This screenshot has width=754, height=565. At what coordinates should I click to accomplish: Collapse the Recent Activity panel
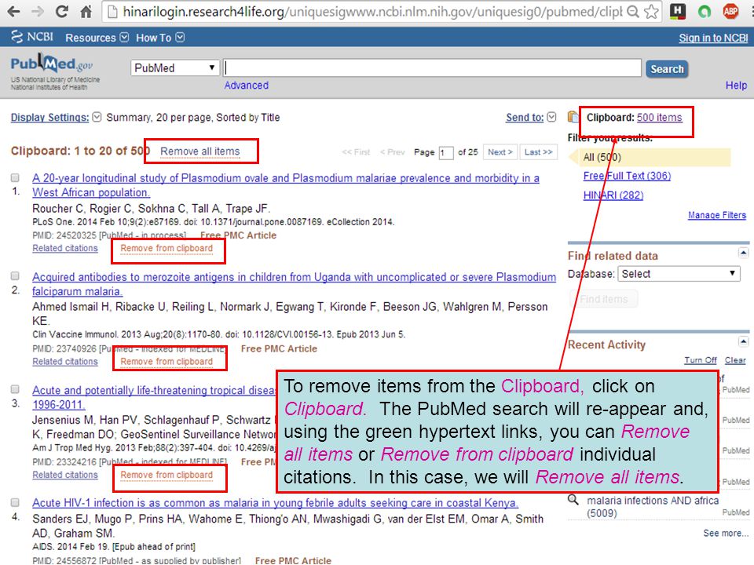pos(744,341)
